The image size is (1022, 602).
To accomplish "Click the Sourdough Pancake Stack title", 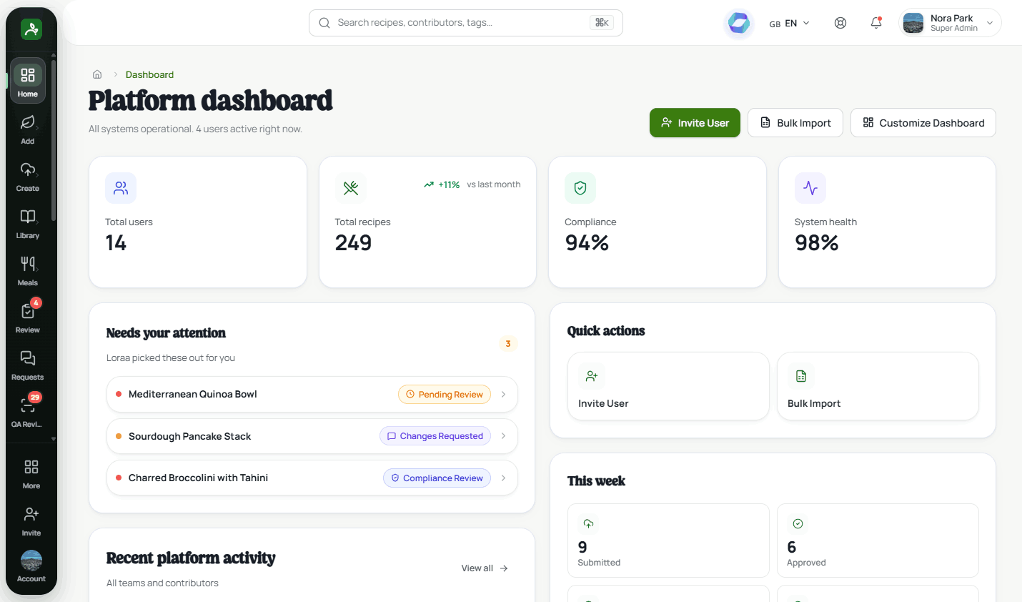I will pyautogui.click(x=189, y=436).
